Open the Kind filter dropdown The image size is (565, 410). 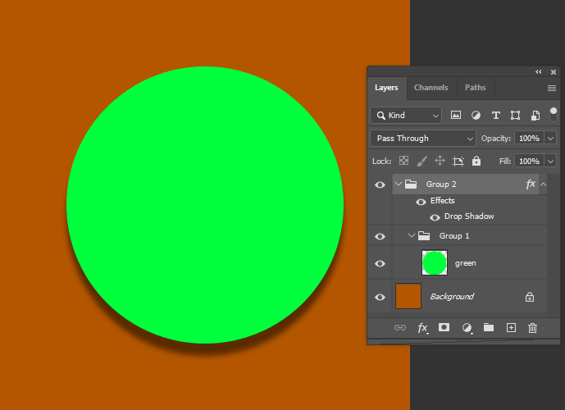(406, 116)
